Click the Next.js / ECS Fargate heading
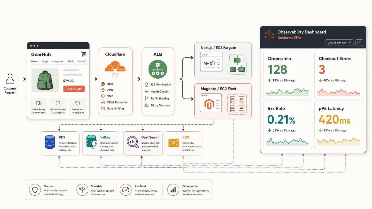 click(x=218, y=48)
